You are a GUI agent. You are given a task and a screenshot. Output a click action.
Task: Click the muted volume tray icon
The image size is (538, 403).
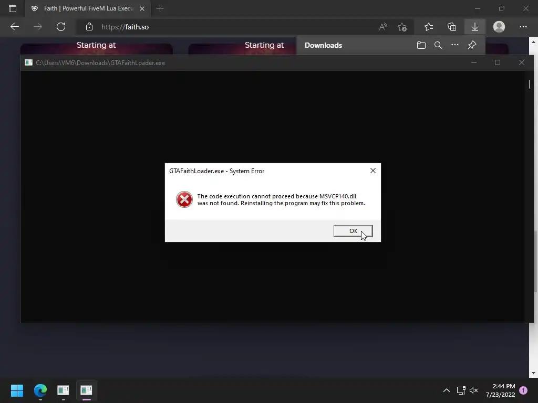tap(473, 390)
